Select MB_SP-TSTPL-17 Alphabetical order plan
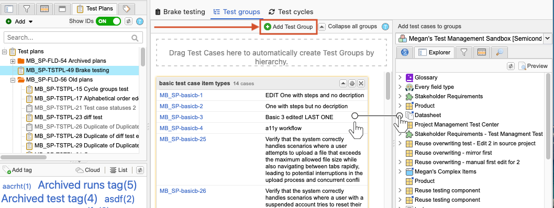The width and height of the screenshot is (554, 208). [x=86, y=98]
